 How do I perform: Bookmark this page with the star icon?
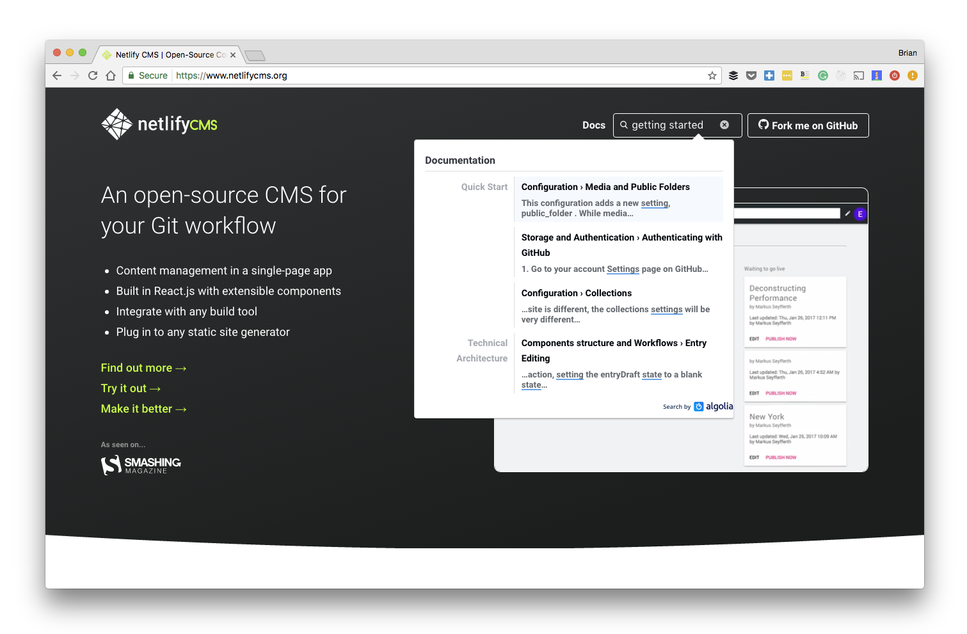click(712, 75)
